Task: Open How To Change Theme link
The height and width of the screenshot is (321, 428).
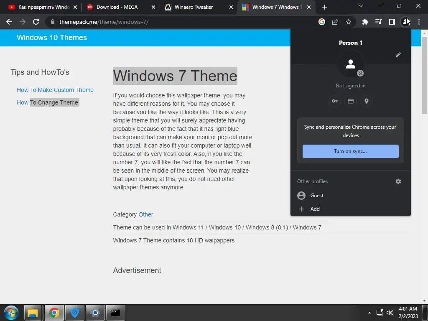Action: [48, 102]
